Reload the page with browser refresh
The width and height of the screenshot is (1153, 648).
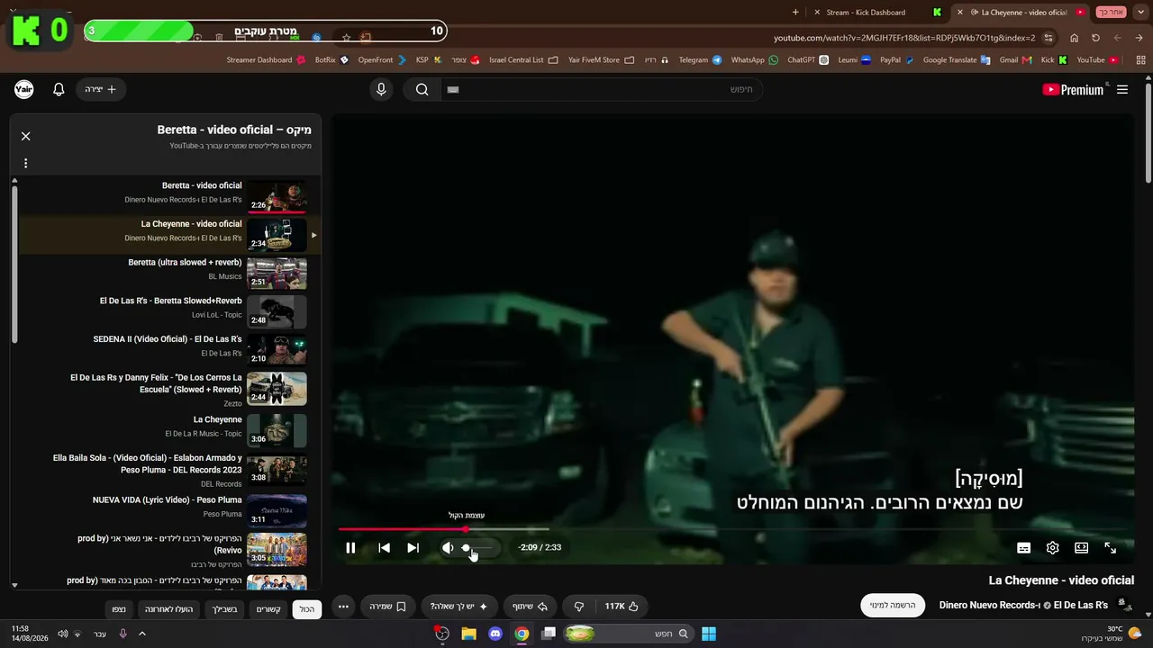click(x=1095, y=38)
